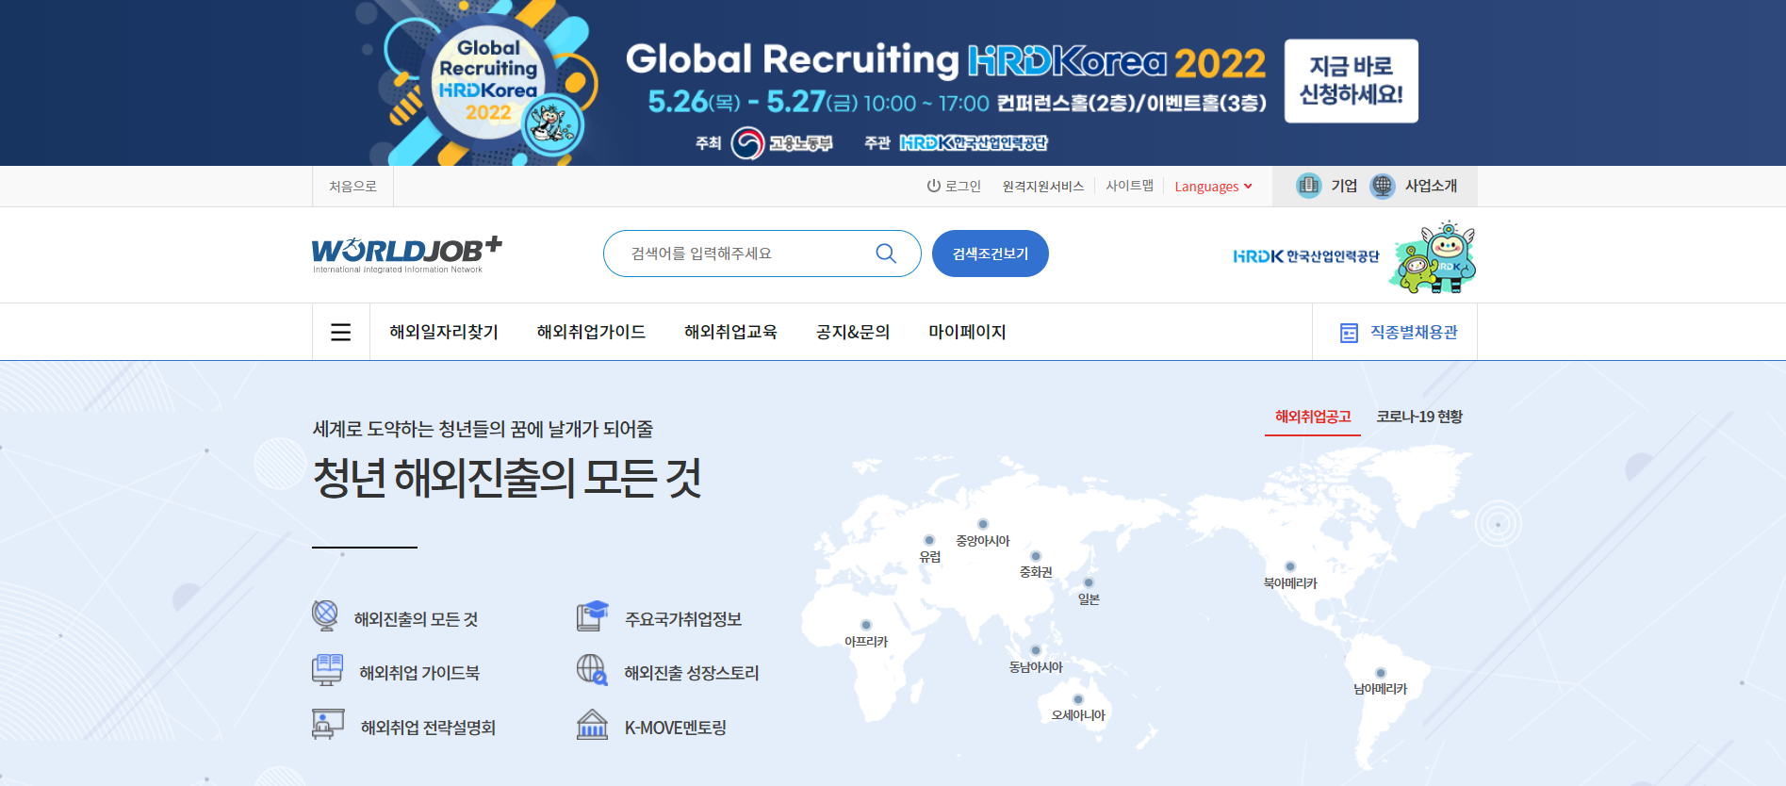
Task: Click the HRDK mascot characters image
Action: click(1433, 256)
